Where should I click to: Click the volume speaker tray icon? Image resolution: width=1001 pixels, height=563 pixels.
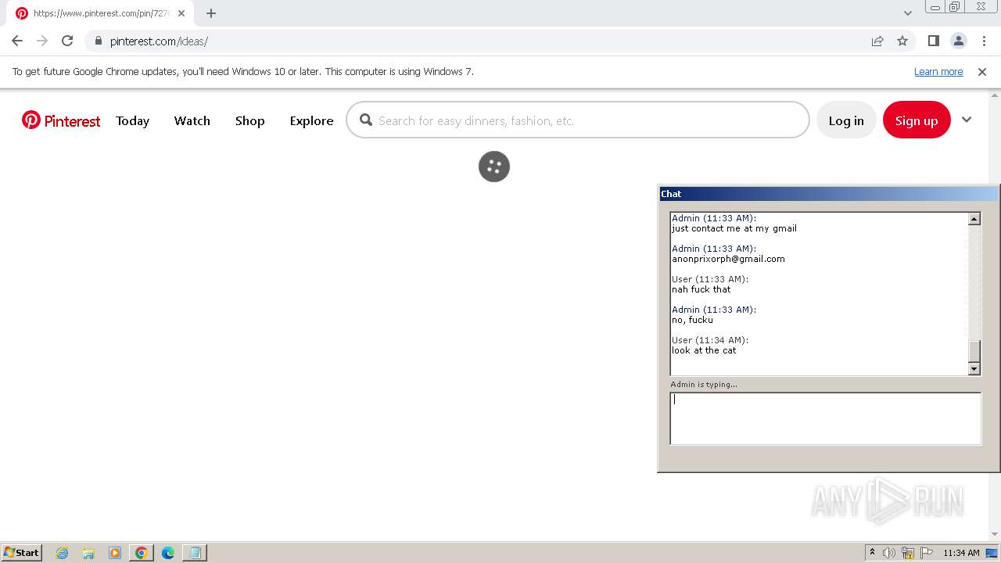tap(889, 553)
